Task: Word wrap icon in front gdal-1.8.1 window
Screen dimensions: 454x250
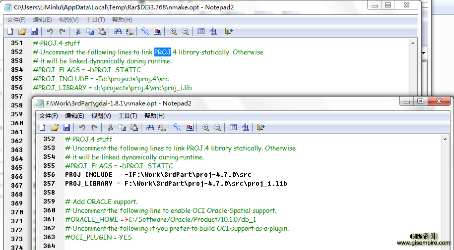Action: pyautogui.click(x=190, y=127)
